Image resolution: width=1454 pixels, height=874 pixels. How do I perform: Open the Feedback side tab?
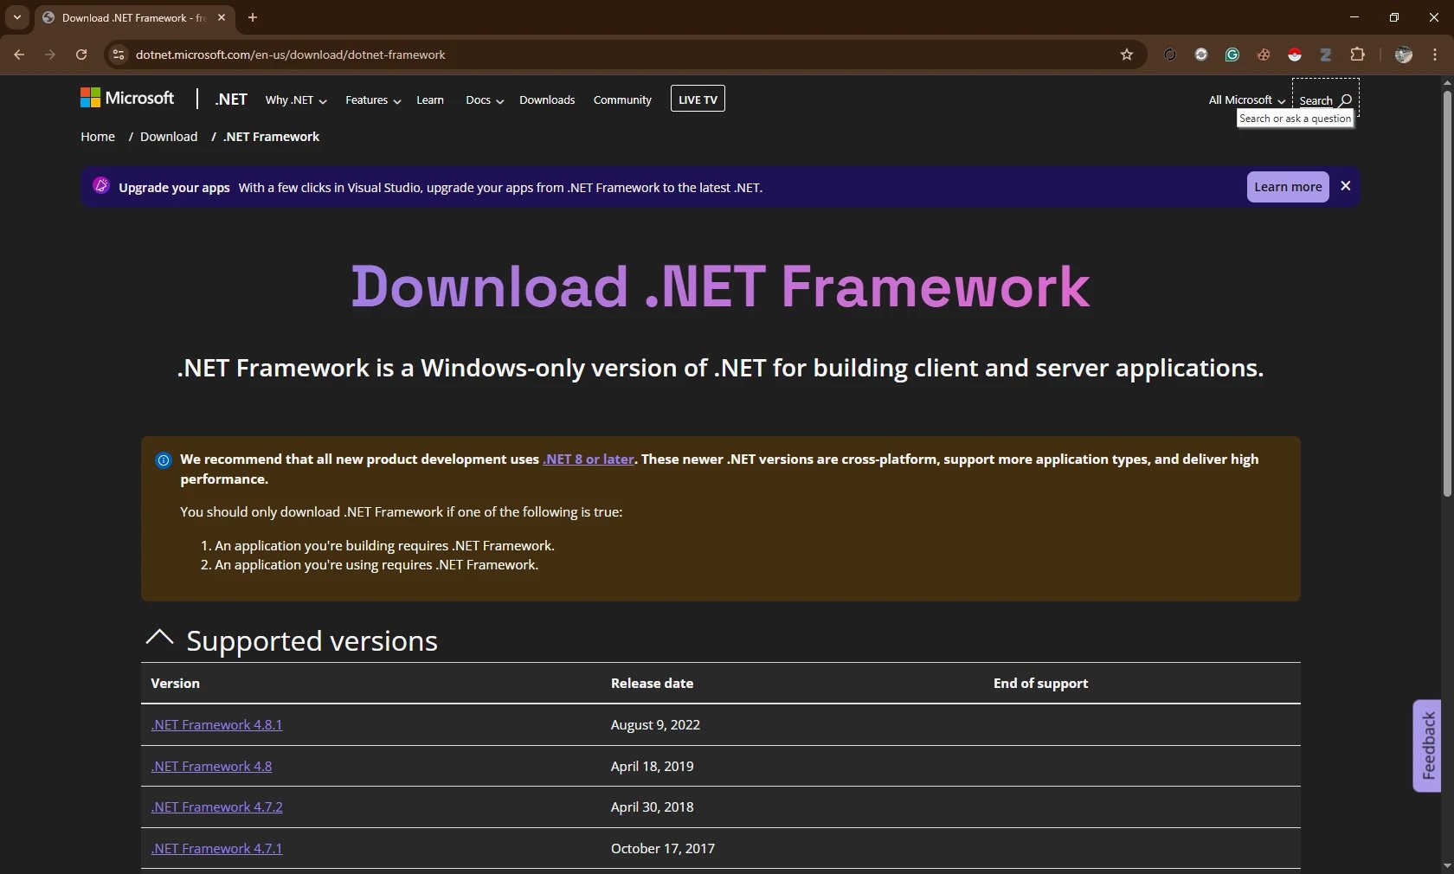click(x=1428, y=745)
